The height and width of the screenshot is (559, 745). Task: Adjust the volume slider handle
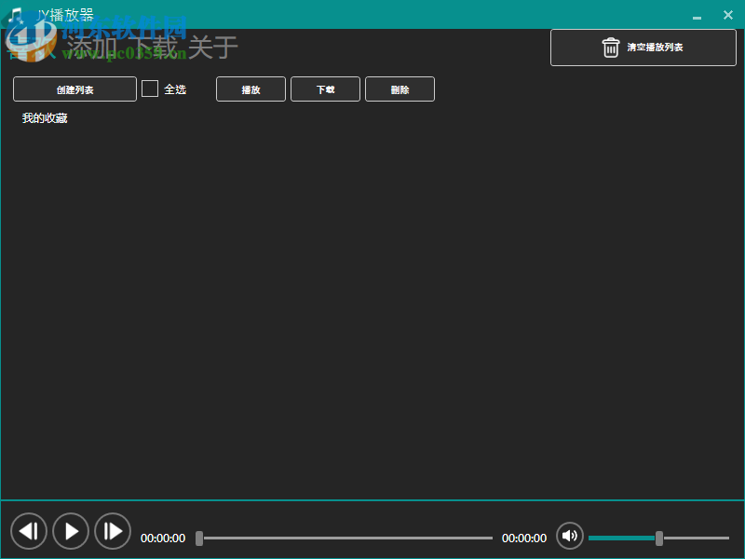[x=661, y=538]
